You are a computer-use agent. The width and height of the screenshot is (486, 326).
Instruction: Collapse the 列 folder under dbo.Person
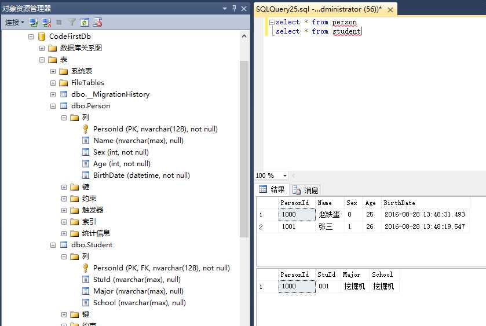[x=64, y=118]
